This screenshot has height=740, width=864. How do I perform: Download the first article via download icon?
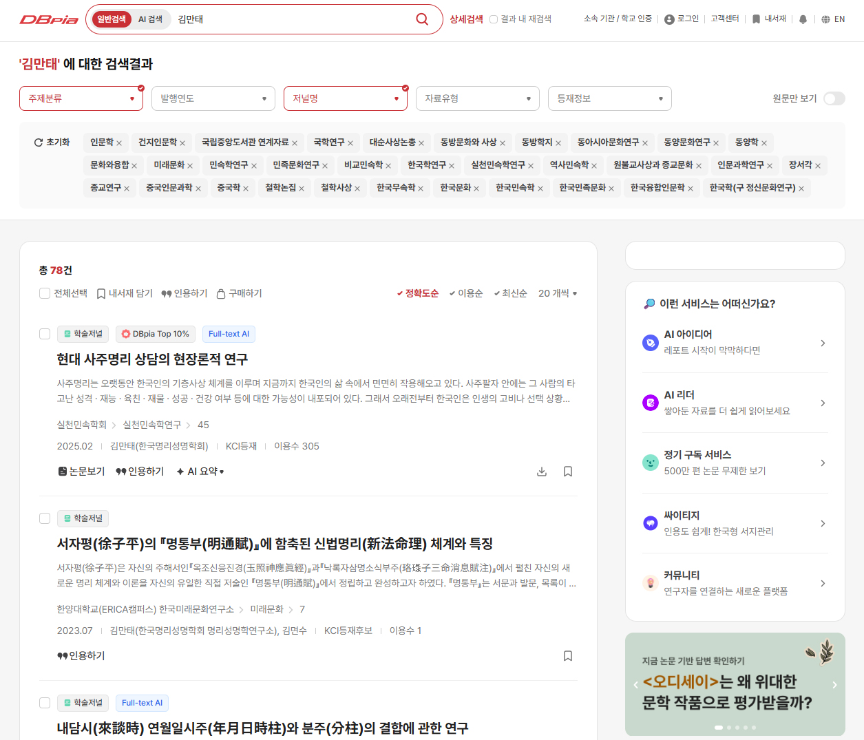point(542,472)
